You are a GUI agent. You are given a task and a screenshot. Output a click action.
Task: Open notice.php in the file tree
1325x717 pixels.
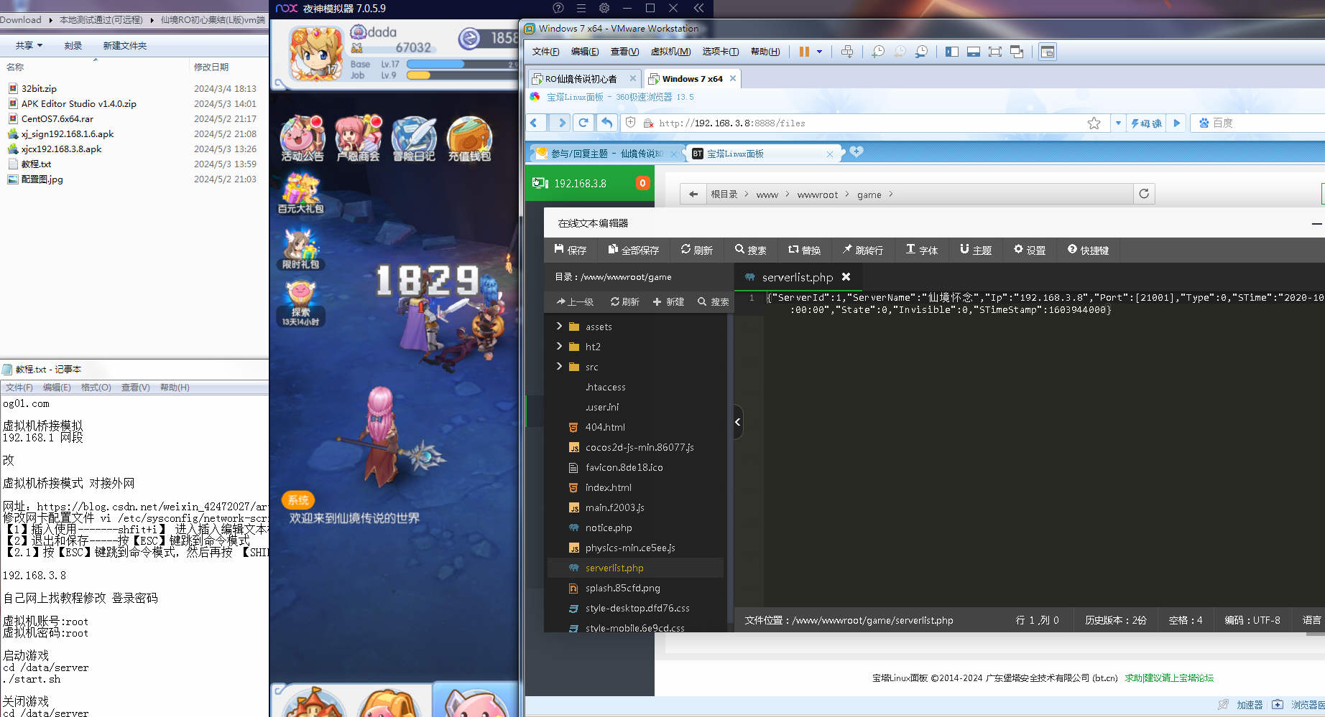point(609,528)
